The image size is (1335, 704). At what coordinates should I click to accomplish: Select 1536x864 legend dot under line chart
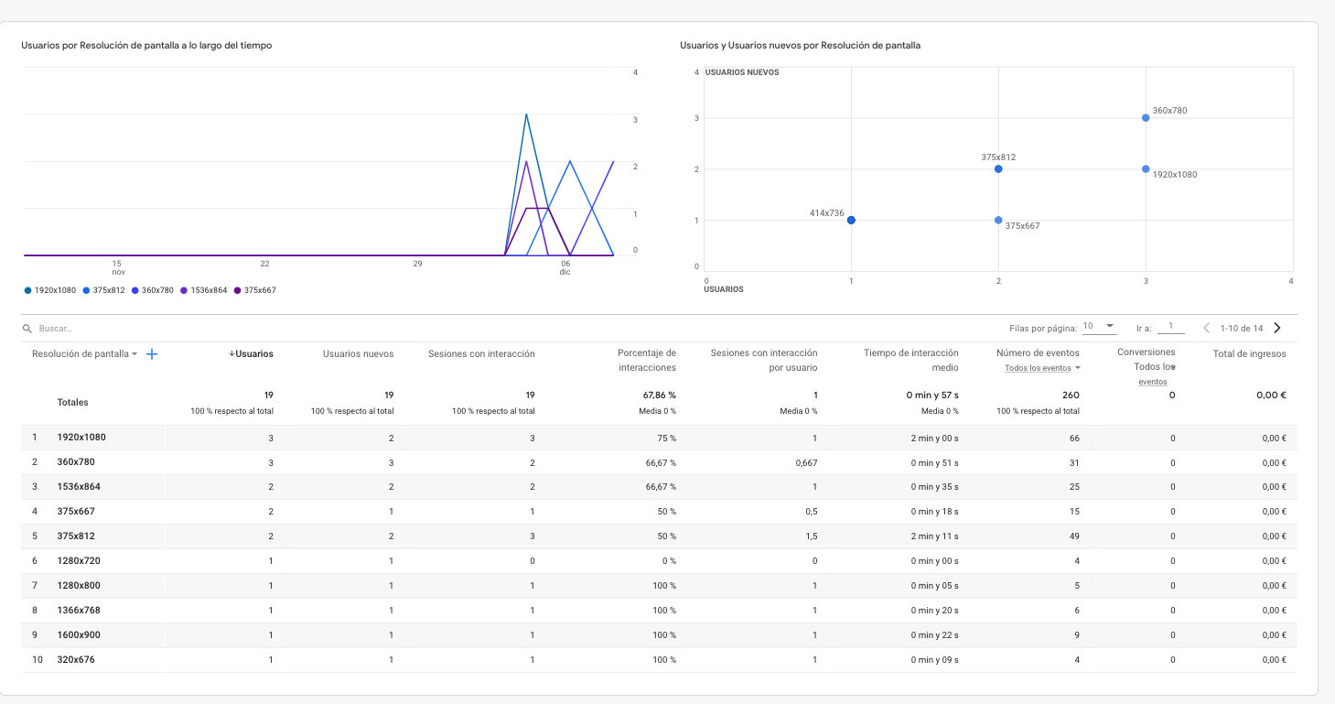coord(184,290)
